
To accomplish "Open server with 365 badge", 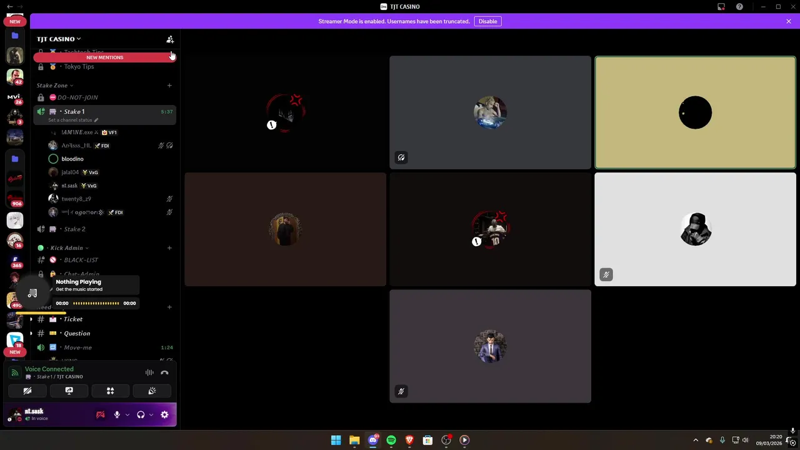I will [x=15, y=261].
